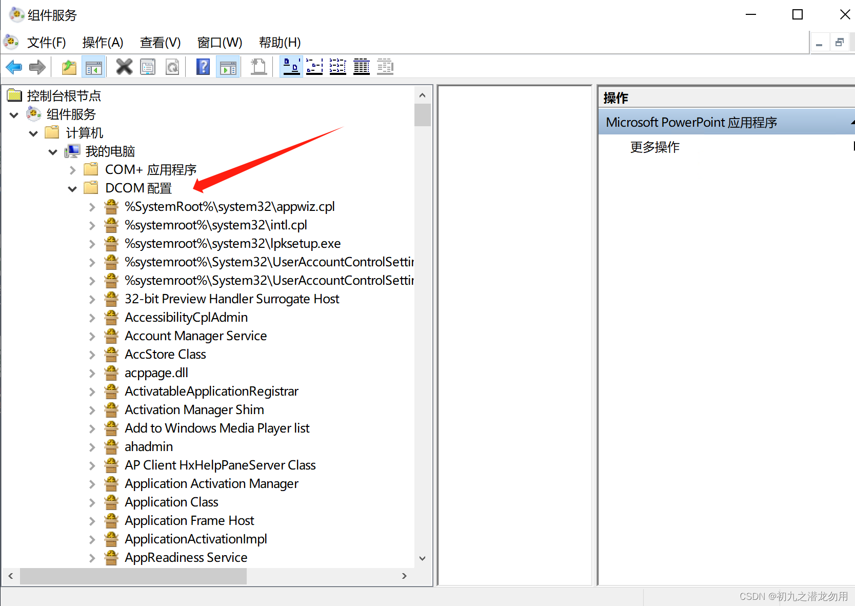Open the Help question mark icon
This screenshot has width=855, height=606.
coord(203,67)
